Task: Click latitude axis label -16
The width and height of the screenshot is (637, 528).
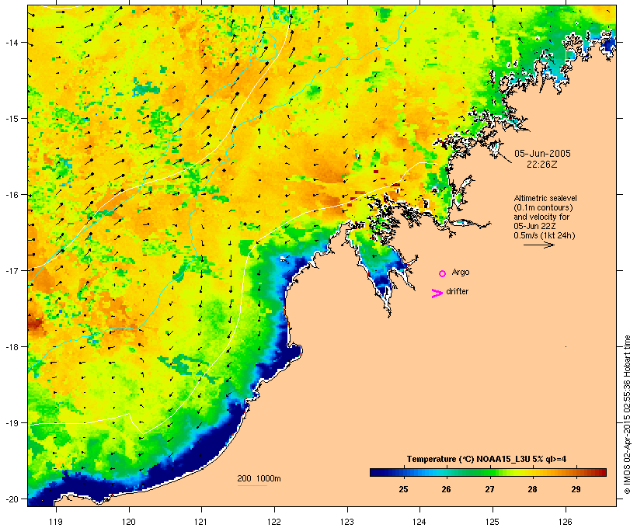Action: click(11, 195)
